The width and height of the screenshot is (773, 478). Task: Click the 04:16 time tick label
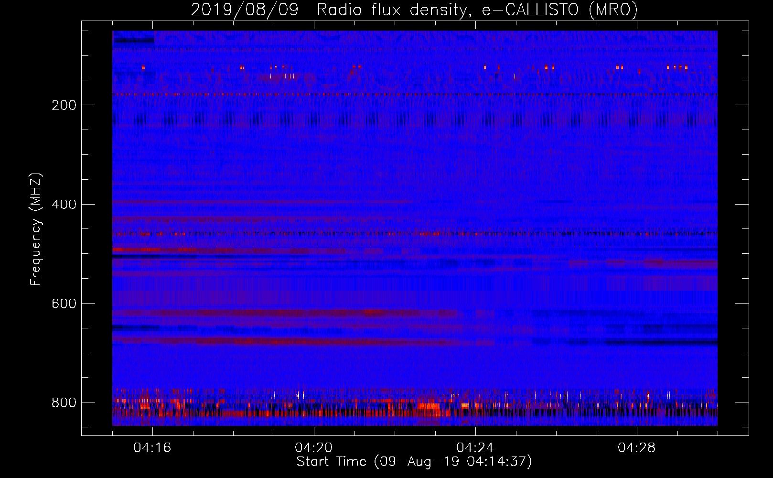tap(152, 448)
